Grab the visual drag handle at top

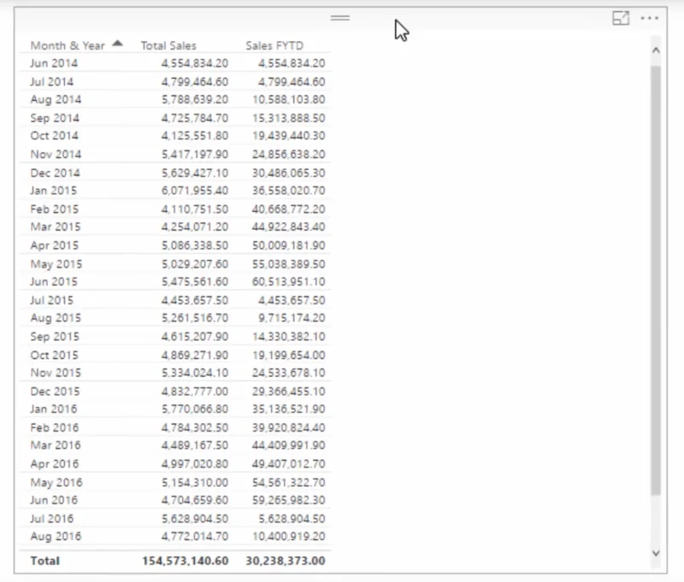click(x=339, y=18)
